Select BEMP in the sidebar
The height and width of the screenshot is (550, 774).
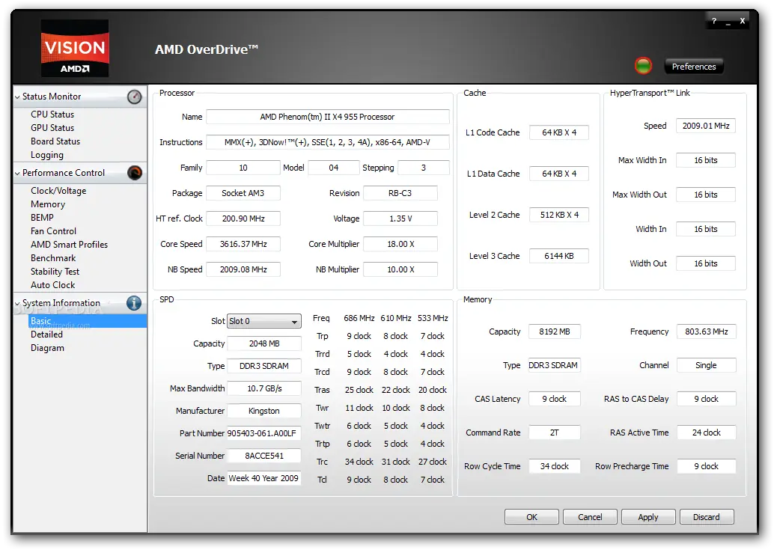pyautogui.click(x=42, y=218)
